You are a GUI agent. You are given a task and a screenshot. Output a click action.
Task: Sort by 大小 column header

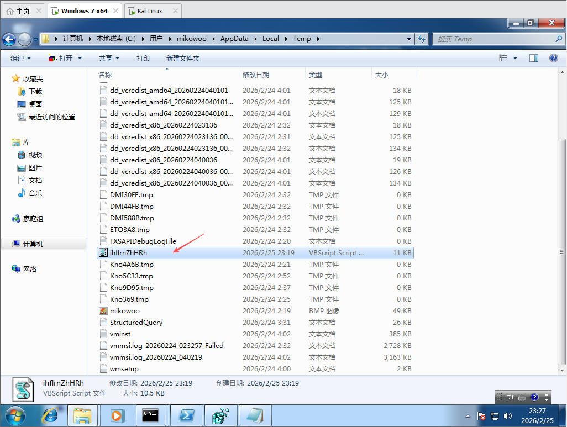381,75
